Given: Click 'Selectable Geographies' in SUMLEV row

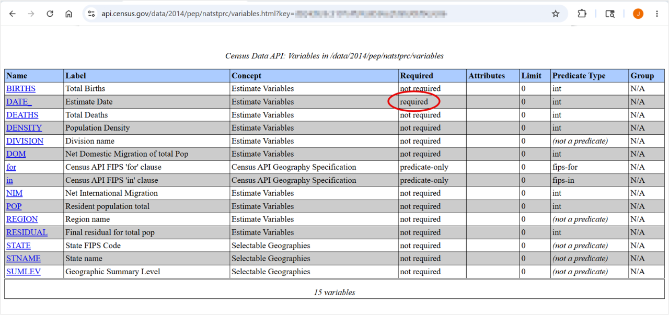Looking at the screenshot, I should pos(271,272).
